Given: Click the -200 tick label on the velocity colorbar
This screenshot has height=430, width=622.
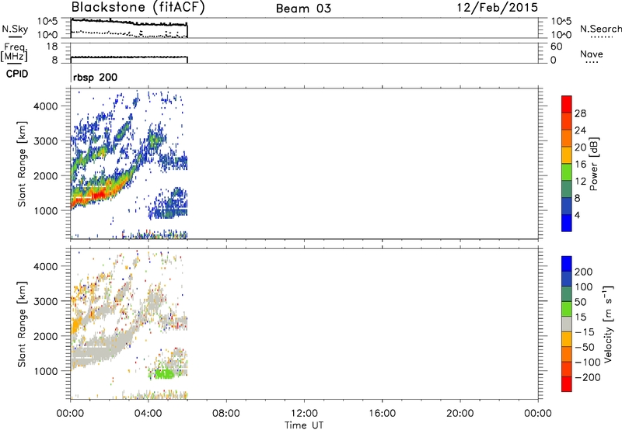Looking at the screenshot, I should click(x=588, y=377).
